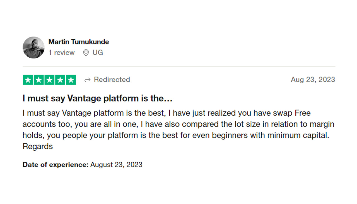Screen dimensions: 357x204
Task: Click the August 23, 2023 experience date
Action: click(116, 165)
